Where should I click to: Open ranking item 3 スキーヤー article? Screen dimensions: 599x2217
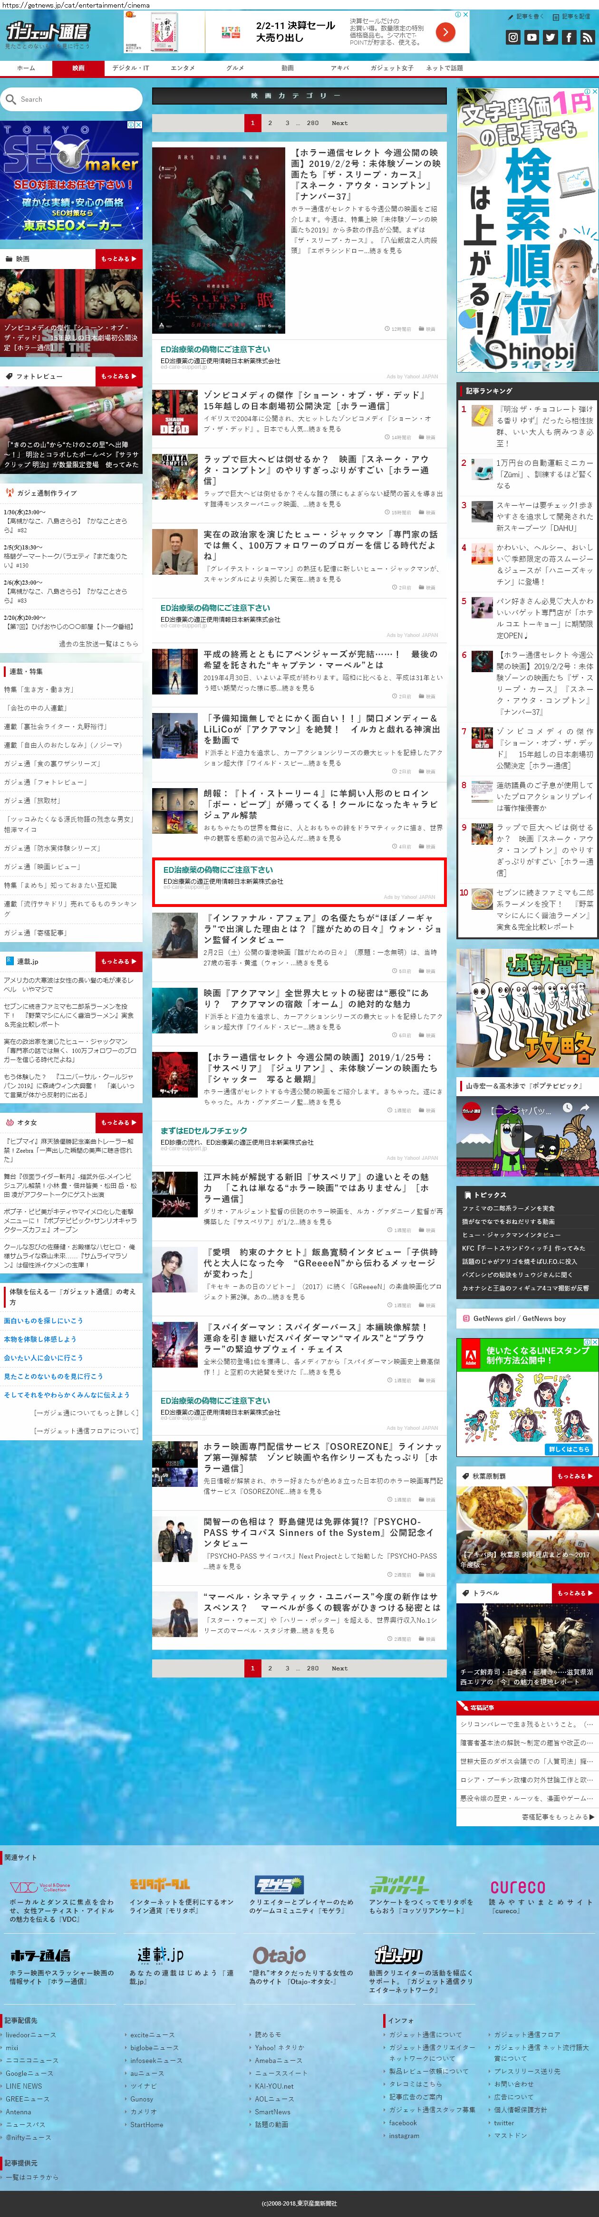tap(545, 516)
